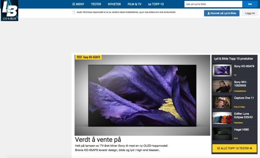Image resolution: width=260 pixels, height=158 pixels.
Task: Open the Sony KD-65AF9 title in Topp 10
Action: (x=244, y=66)
